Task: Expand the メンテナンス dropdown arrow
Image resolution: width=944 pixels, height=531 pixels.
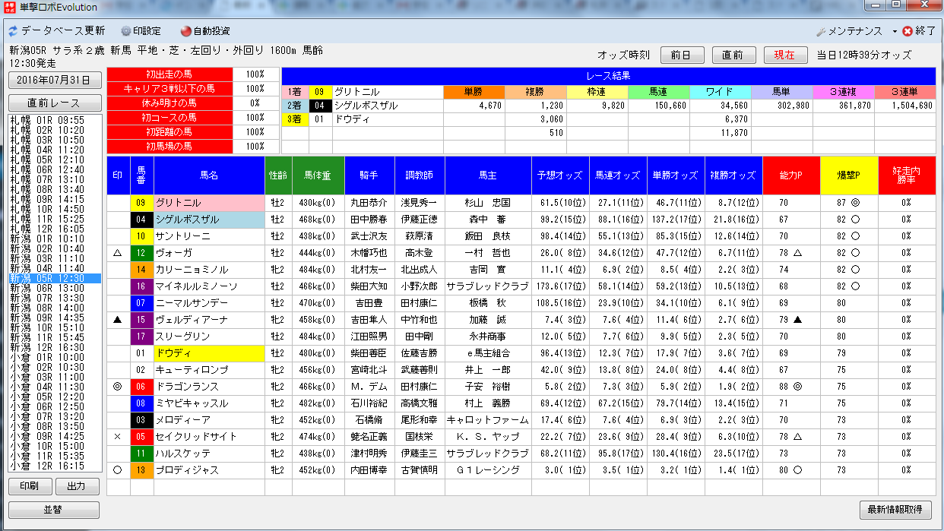Action: pos(895,32)
